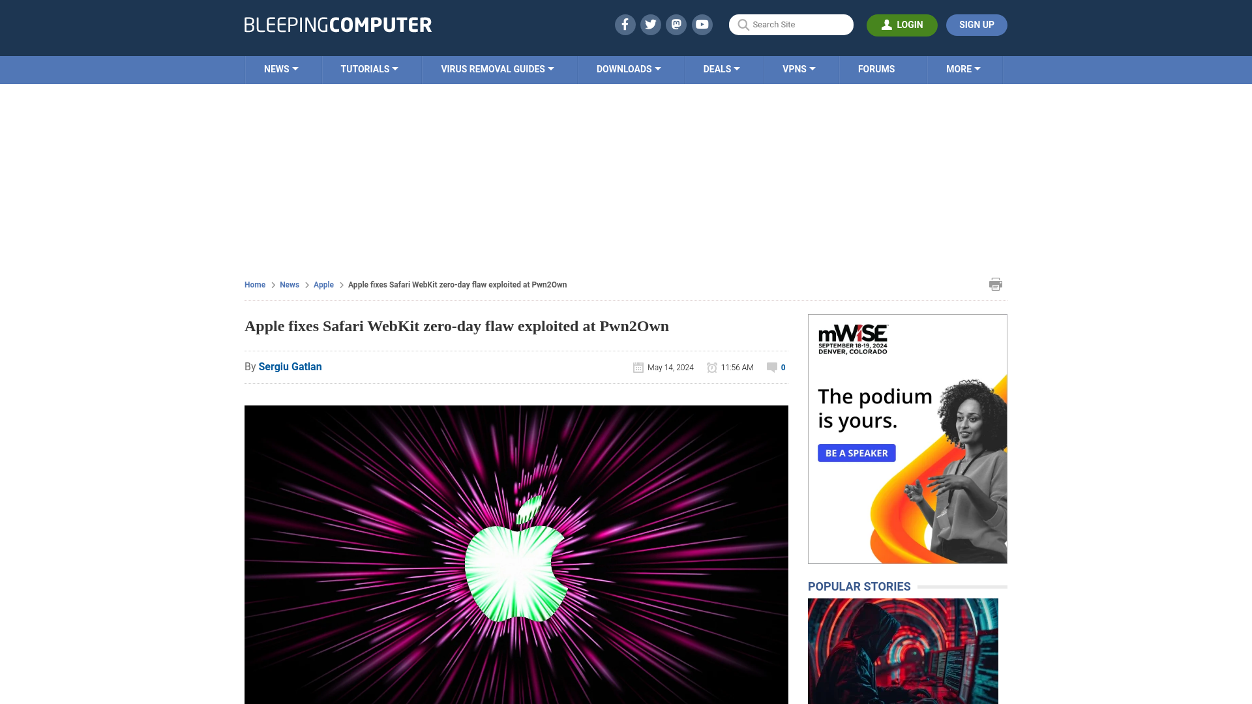Click the SIGN UP button
This screenshot has width=1252, height=704.
[x=976, y=24]
